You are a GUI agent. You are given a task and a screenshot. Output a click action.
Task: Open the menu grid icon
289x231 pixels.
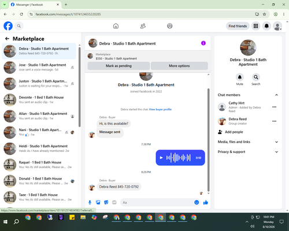pyautogui.click(x=255, y=26)
